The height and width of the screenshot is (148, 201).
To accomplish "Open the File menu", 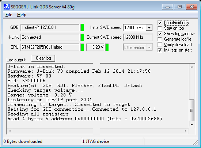I will click(x=9, y=15).
